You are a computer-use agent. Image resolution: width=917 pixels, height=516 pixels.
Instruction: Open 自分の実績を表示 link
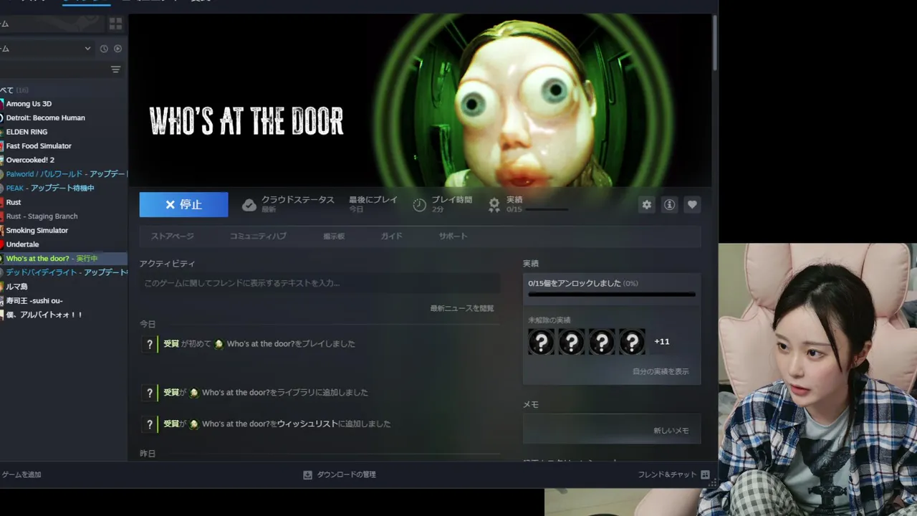(661, 372)
